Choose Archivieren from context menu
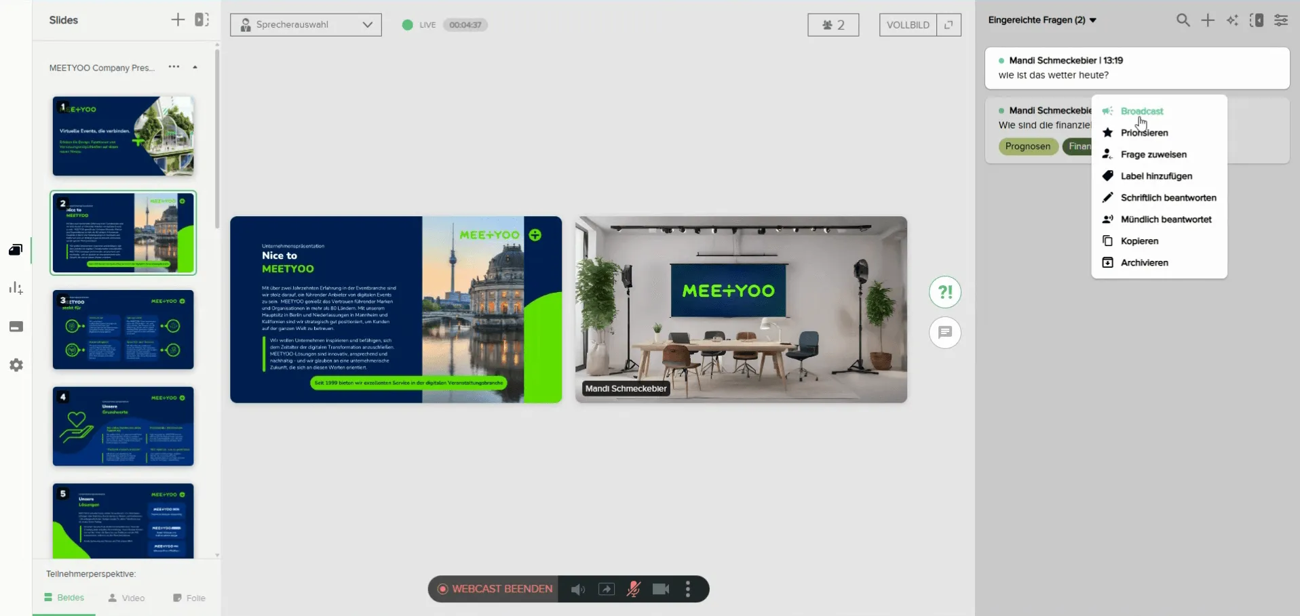The width and height of the screenshot is (1300, 616). [x=1144, y=263]
